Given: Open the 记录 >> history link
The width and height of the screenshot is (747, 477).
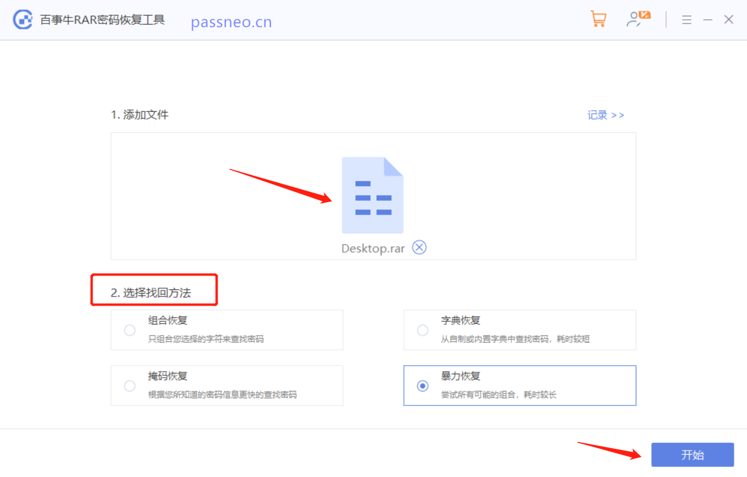Looking at the screenshot, I should pos(605,115).
